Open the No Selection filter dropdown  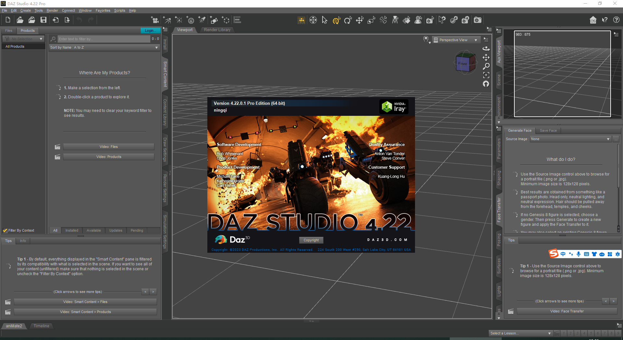[x=23, y=39]
